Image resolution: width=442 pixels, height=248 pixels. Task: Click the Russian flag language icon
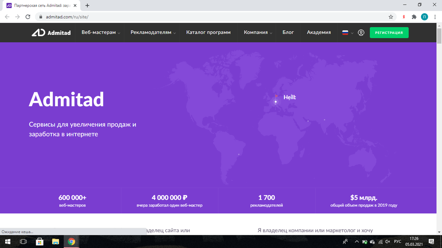click(345, 32)
